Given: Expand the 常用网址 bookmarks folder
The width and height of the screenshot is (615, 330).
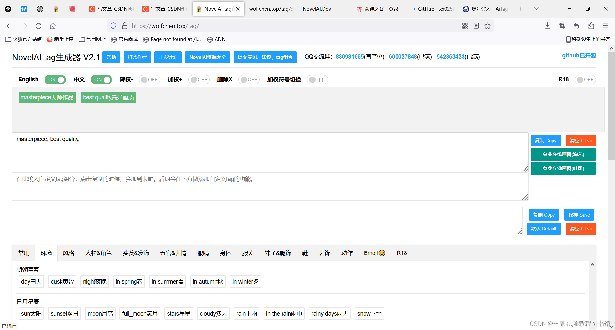Looking at the screenshot, I should 92,39.
